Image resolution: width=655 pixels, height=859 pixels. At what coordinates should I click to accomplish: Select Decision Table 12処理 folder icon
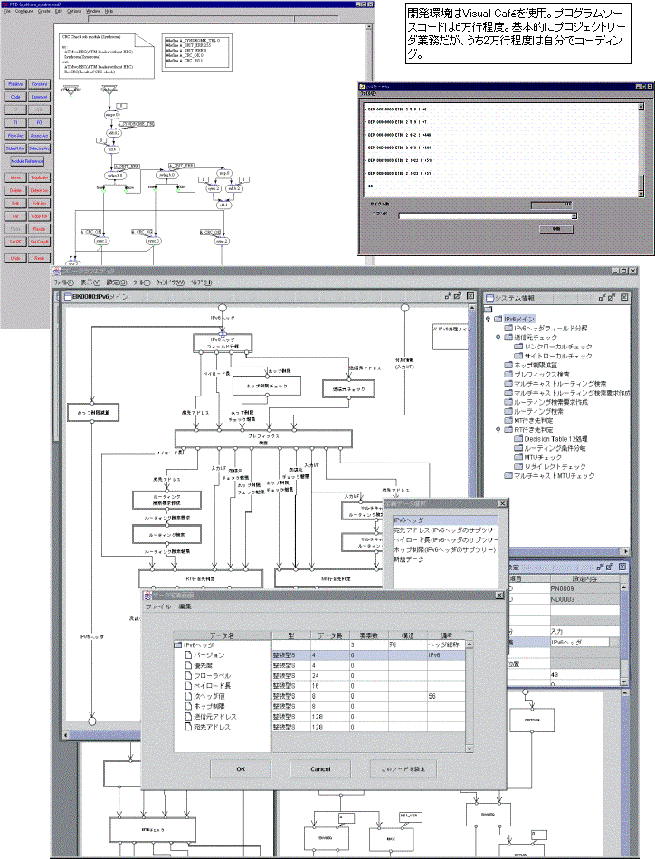pos(518,439)
